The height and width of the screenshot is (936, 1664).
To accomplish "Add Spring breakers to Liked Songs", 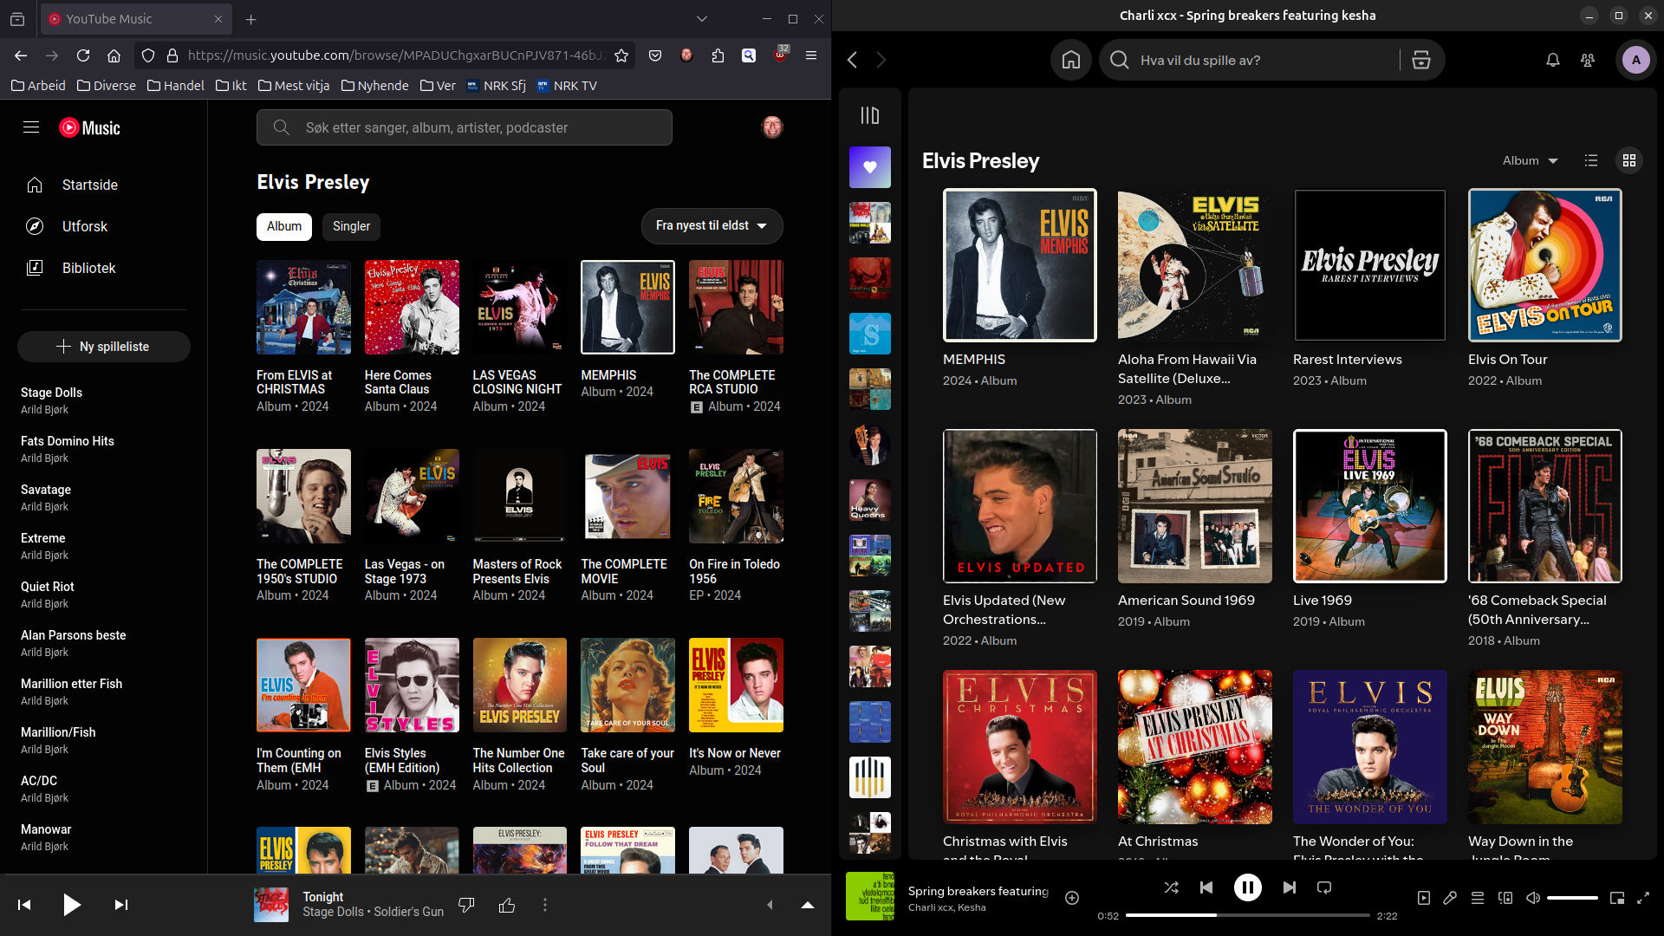I will click(x=1072, y=898).
